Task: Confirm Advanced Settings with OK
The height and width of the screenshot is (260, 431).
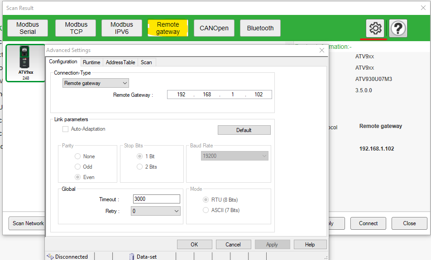Action: (195, 244)
